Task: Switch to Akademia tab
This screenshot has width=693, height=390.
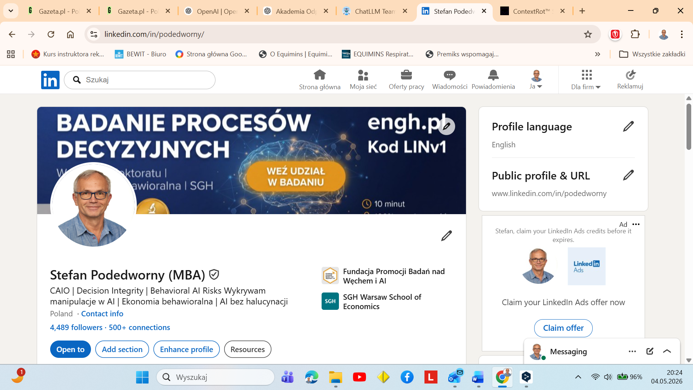Action: [x=296, y=11]
